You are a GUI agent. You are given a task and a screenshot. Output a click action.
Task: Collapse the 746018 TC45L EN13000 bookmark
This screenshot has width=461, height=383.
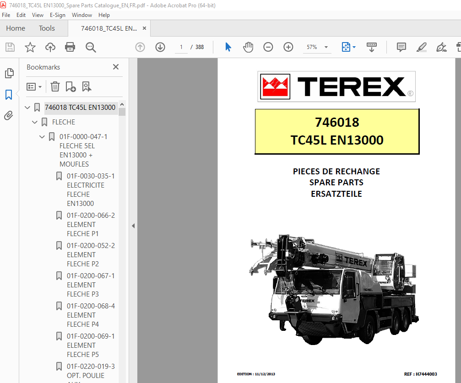pyautogui.click(x=27, y=108)
